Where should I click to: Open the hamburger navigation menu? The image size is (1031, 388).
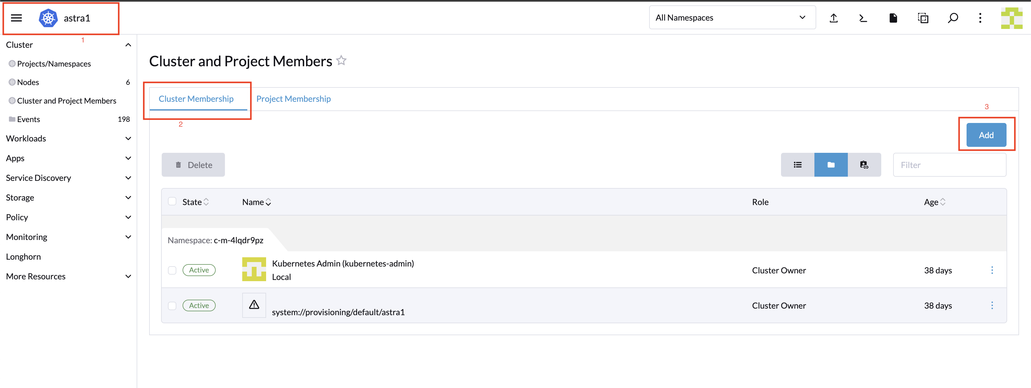tap(16, 18)
